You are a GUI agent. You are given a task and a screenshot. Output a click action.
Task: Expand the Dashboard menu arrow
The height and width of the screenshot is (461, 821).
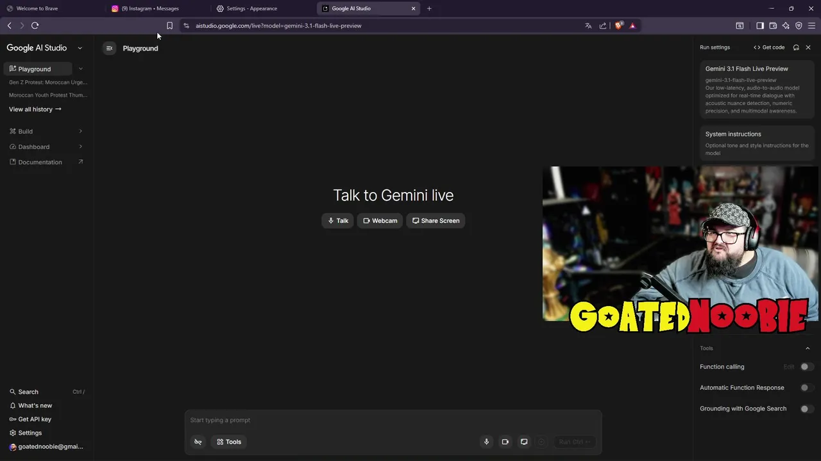click(x=80, y=147)
